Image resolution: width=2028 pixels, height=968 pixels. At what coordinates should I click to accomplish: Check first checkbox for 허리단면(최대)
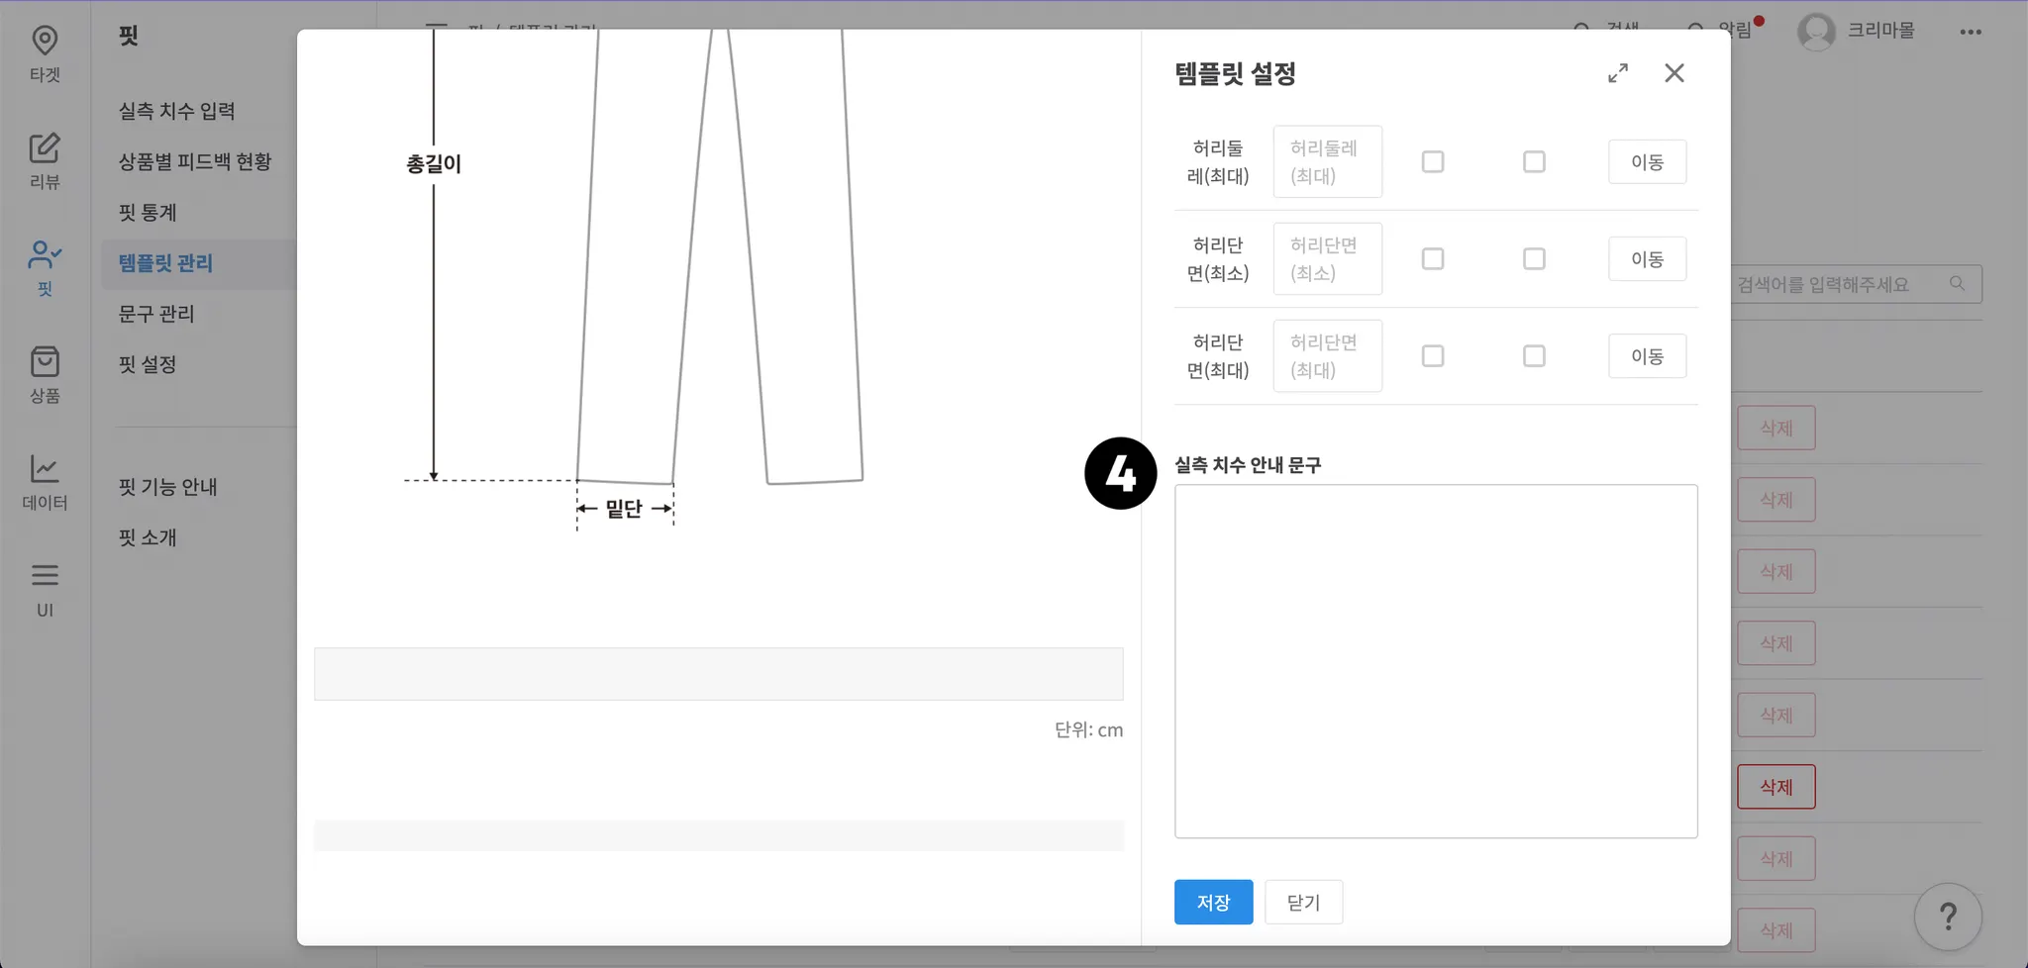(1433, 355)
